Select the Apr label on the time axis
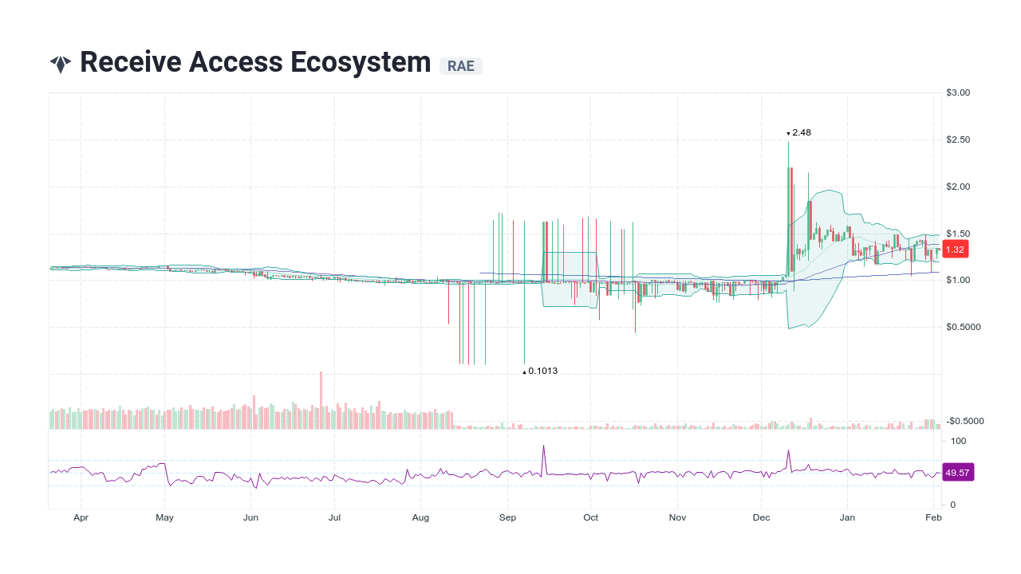The image size is (1021, 574). pos(81,517)
